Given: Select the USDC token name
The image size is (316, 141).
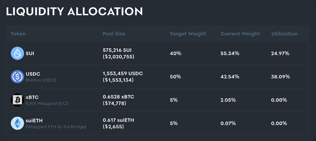Looking at the screenshot, I should (33, 74).
